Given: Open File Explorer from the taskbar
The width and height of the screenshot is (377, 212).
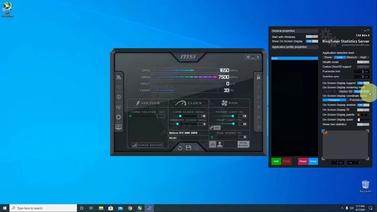Looking at the screenshot, I should 101,208.
